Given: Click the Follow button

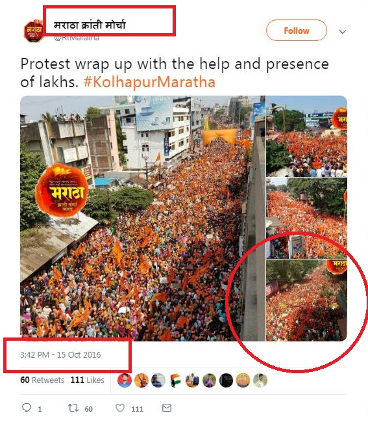Looking at the screenshot, I should point(296,31).
